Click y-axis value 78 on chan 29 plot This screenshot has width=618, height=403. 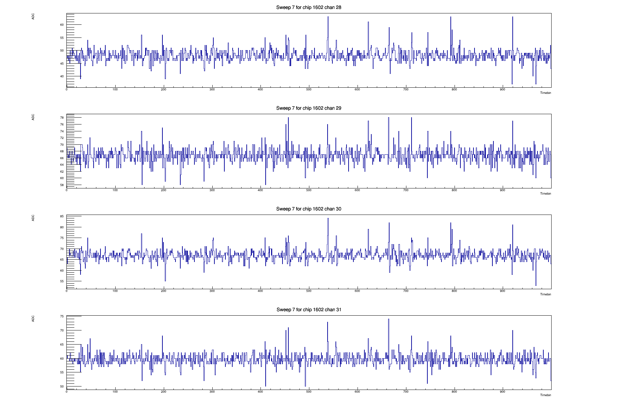click(x=62, y=118)
